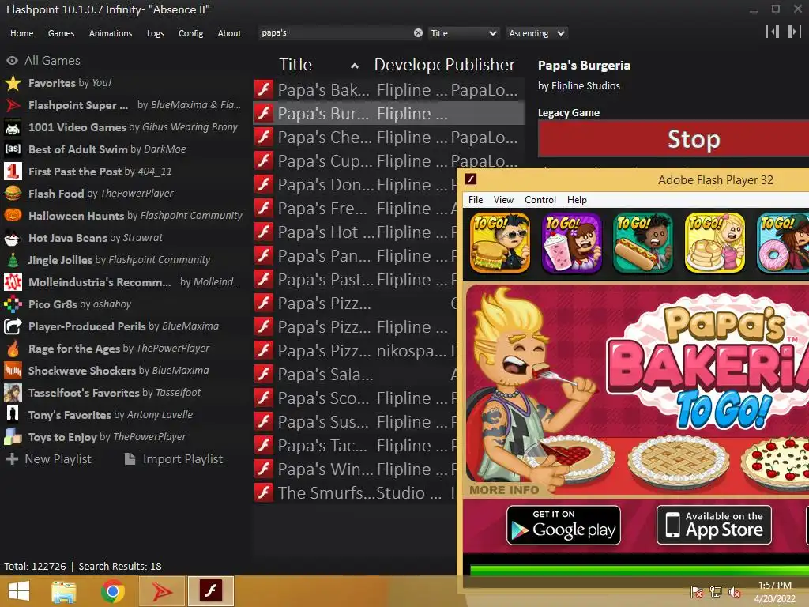This screenshot has height=607, width=809.
Task: Select Papa's Cheeseria game row
Action: pos(389,138)
